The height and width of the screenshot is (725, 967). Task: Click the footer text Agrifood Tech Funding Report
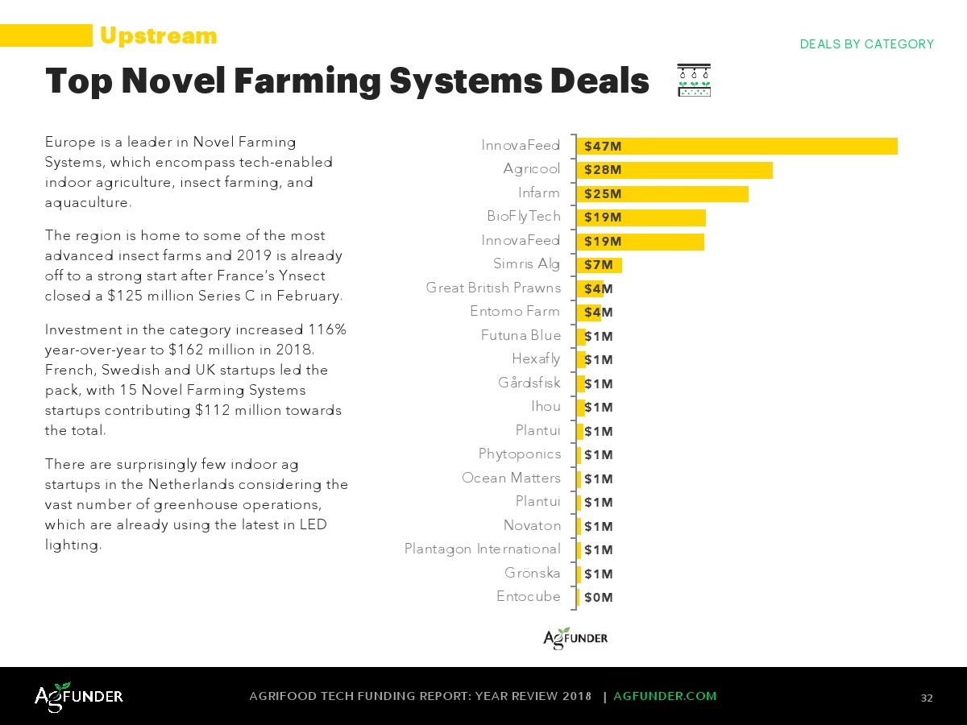click(421, 696)
